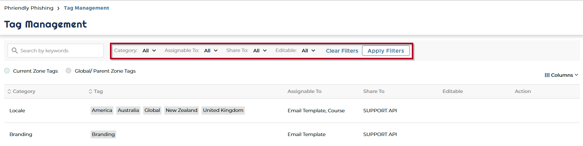This screenshot has width=583, height=146.
Task: Click the Clear Filters link
Action: [x=342, y=51]
